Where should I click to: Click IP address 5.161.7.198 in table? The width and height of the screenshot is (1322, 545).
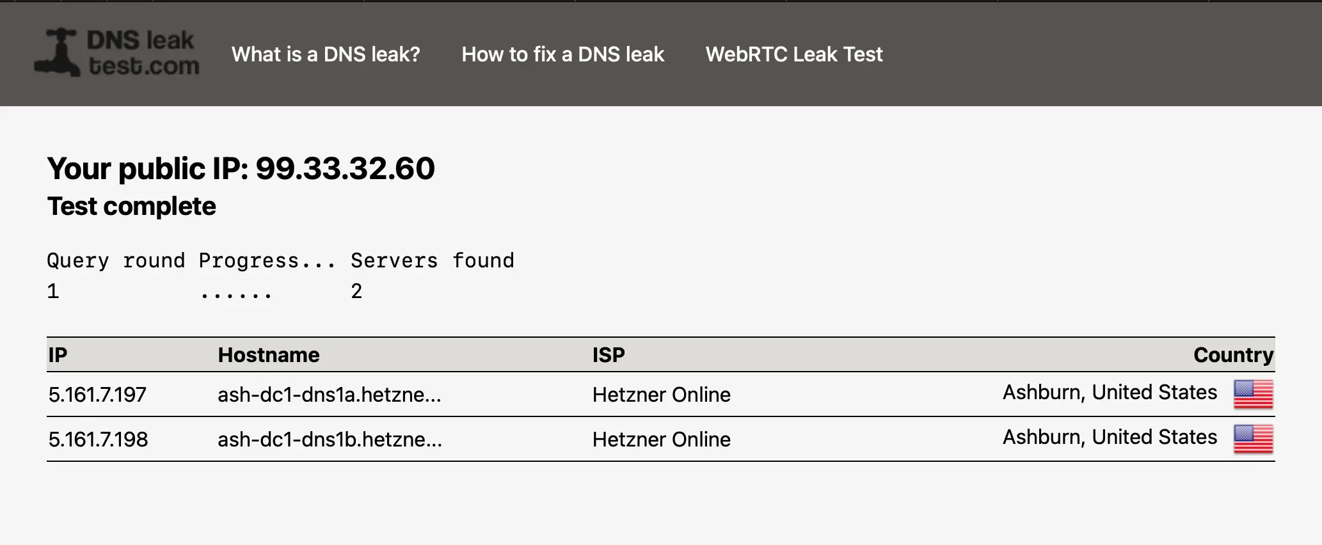98,439
